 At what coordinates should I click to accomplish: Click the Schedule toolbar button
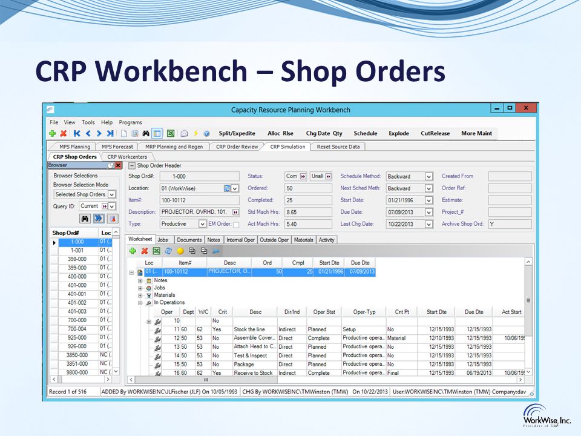coord(366,133)
